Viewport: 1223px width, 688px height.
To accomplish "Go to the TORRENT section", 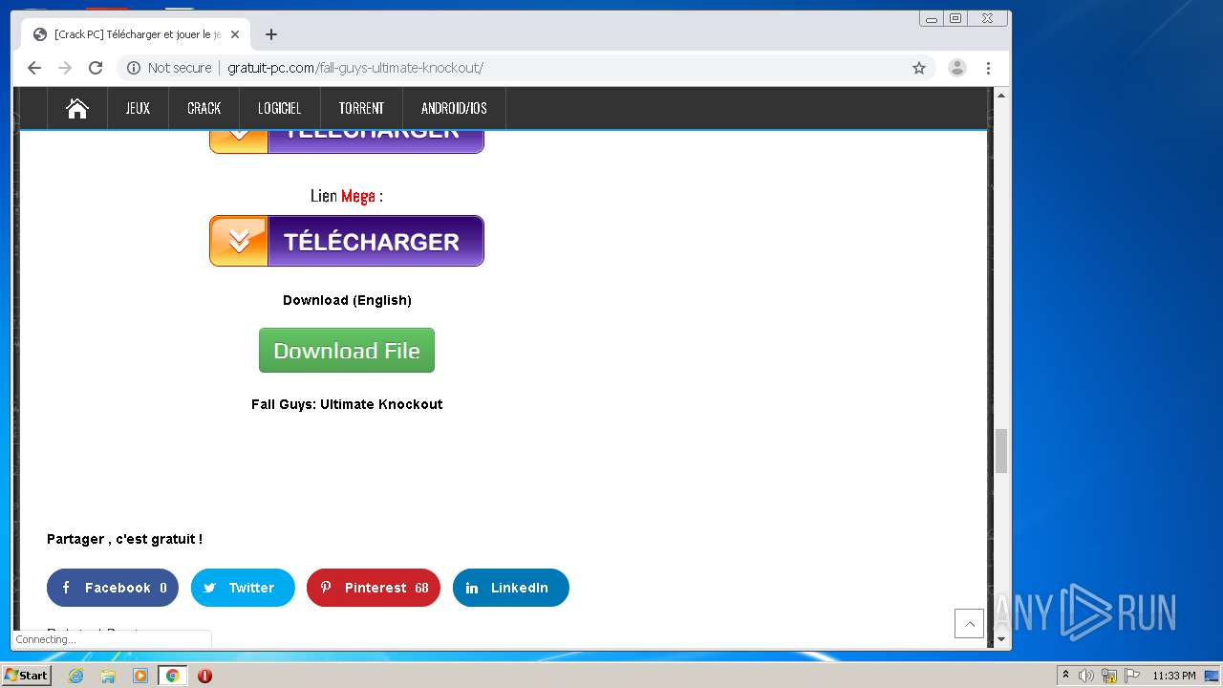I will click(x=361, y=108).
